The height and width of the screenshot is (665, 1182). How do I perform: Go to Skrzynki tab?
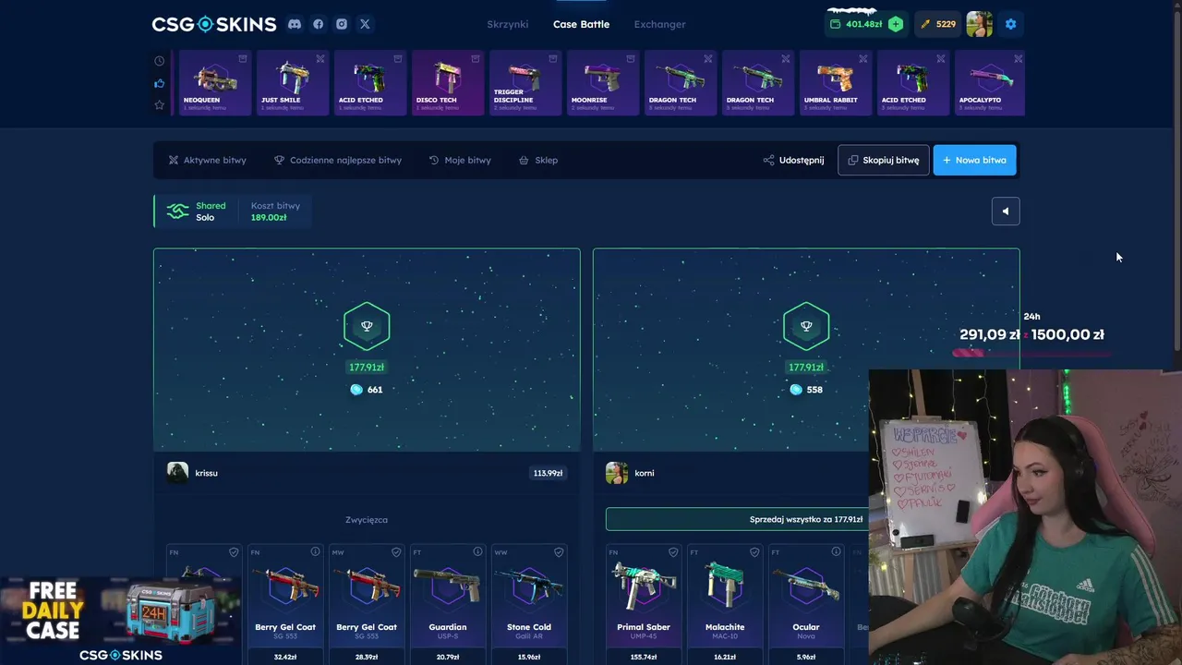point(508,24)
